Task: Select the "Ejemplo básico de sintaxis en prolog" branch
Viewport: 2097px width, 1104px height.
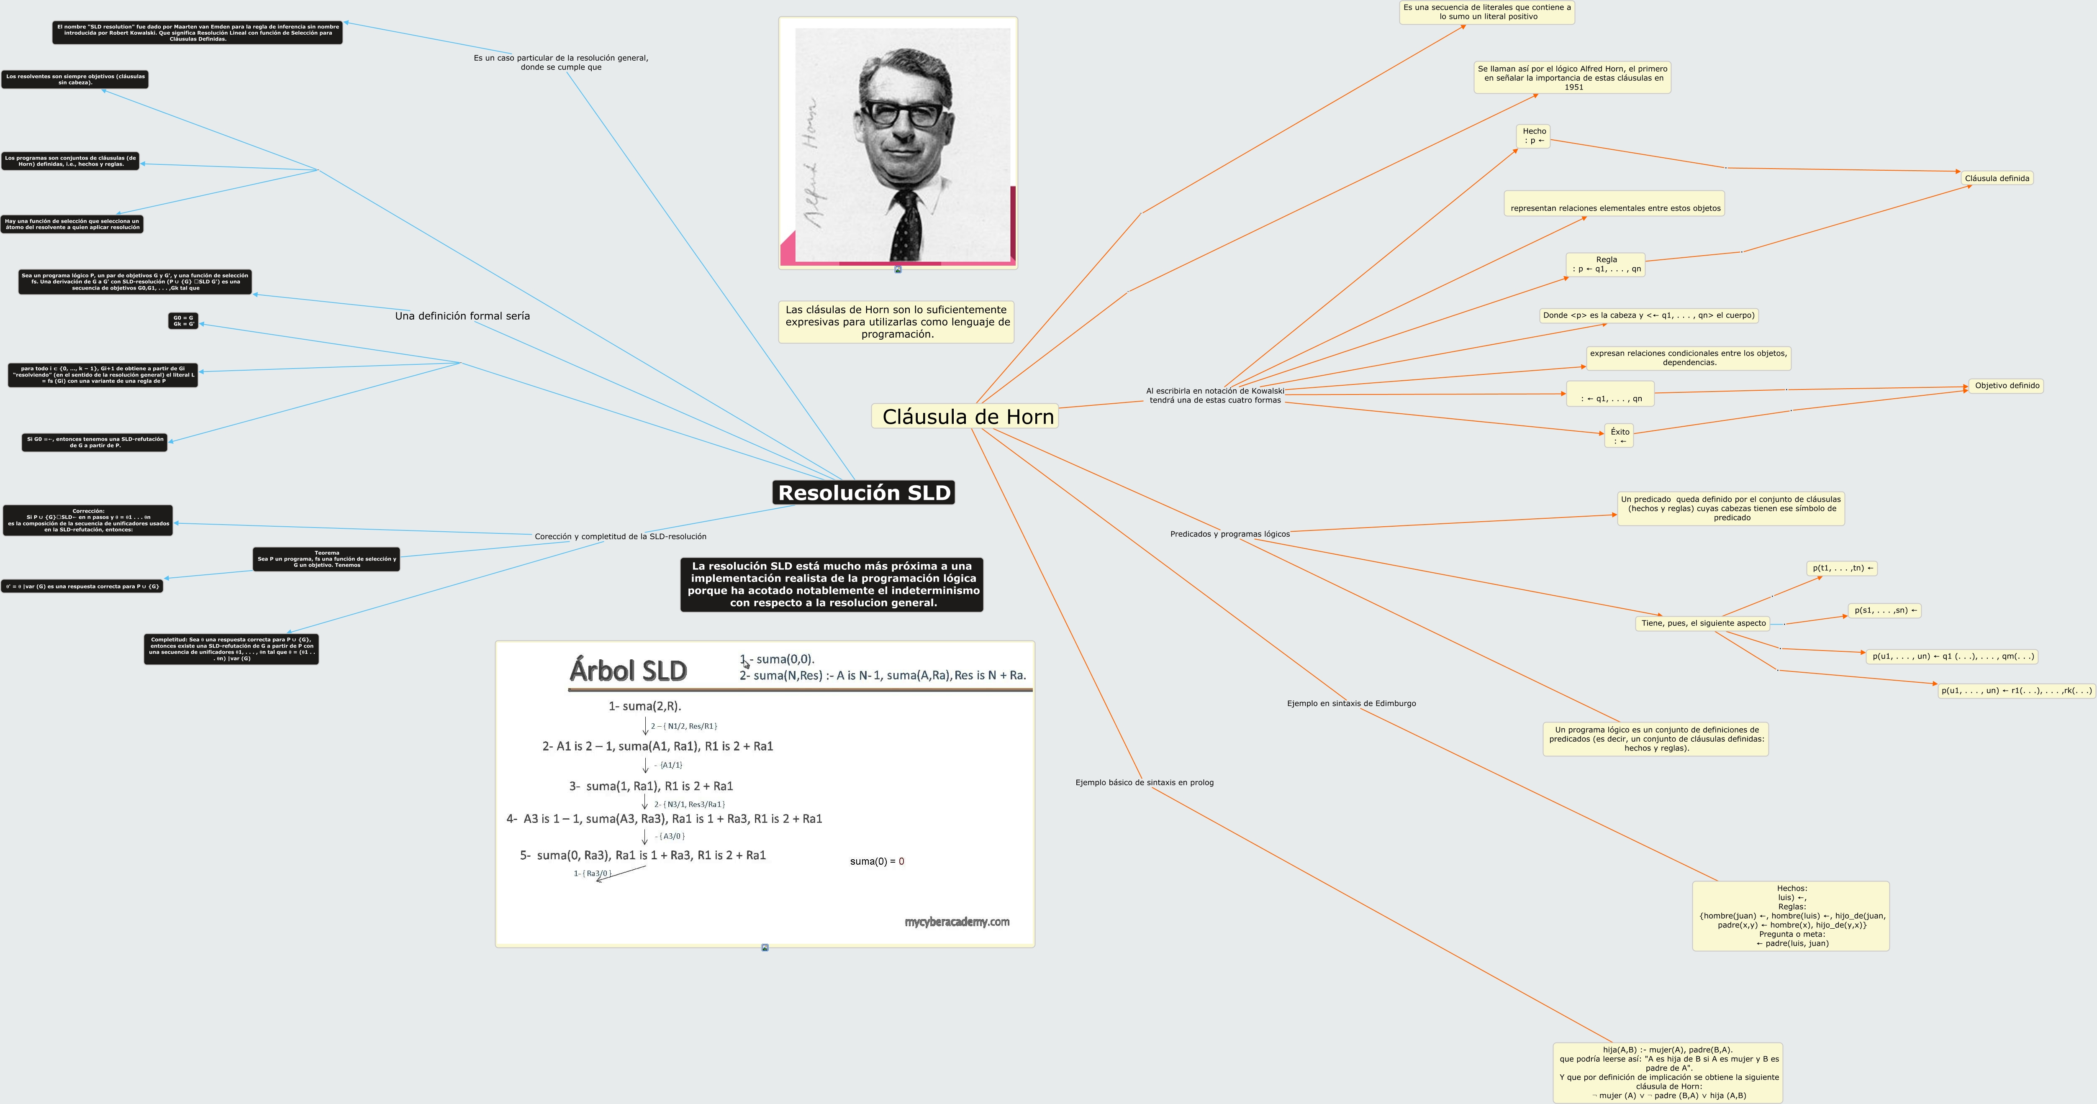Action: (x=1144, y=783)
